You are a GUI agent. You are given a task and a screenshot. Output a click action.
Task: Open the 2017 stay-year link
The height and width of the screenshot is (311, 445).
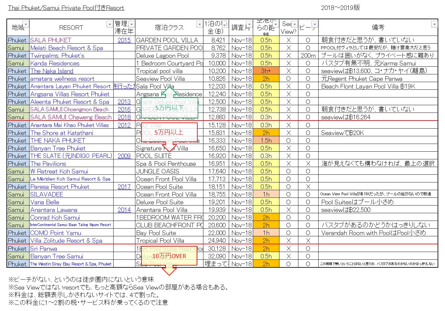124,187
